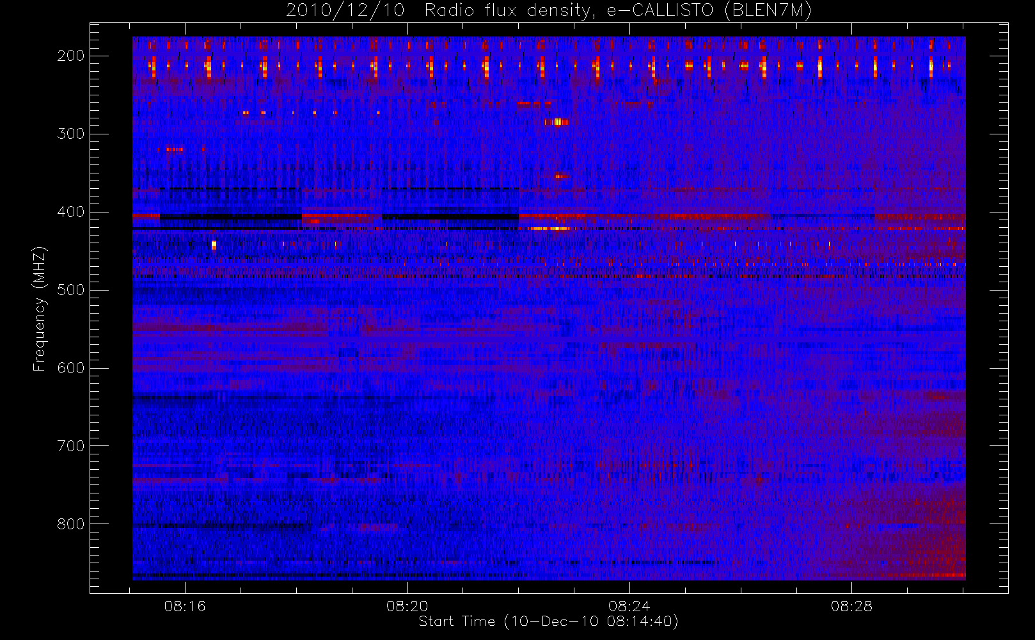The width and height of the screenshot is (1035, 640).
Task: Click the 08:28 time tick label
Action: click(851, 606)
